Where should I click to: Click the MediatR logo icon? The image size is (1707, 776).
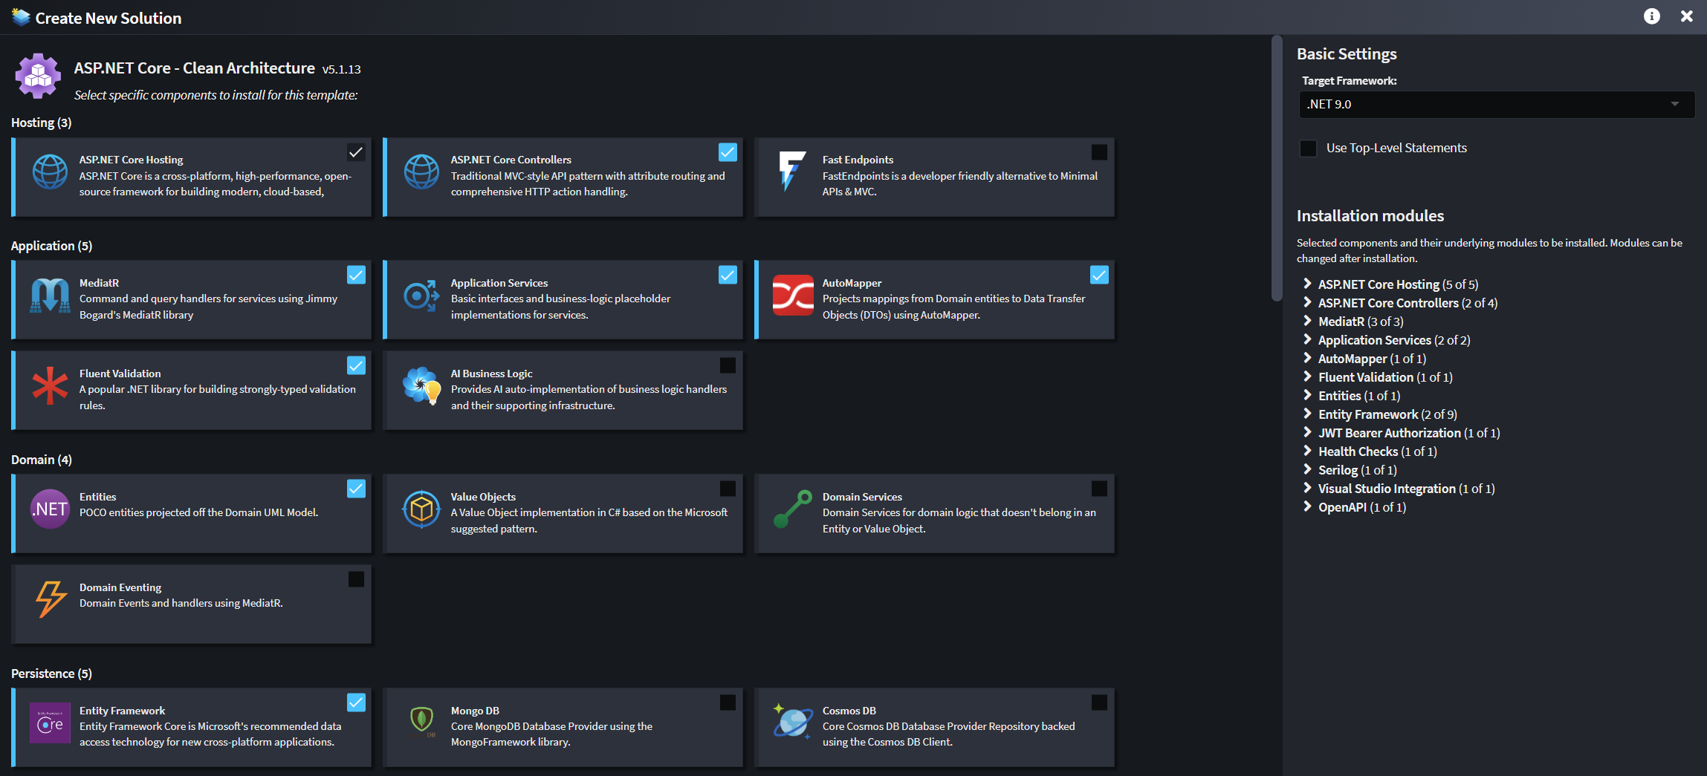[x=50, y=296]
